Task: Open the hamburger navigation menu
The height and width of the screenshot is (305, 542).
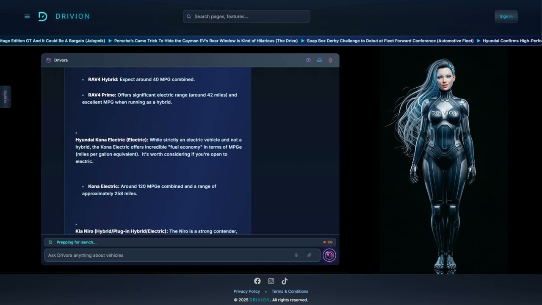Action: [27, 17]
